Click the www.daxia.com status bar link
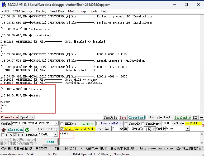Viewport: 204px width, 156px height. [11, 154]
